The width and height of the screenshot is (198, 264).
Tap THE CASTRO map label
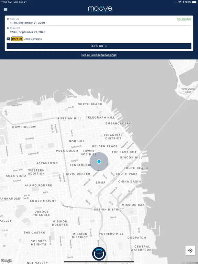[x=34, y=233]
